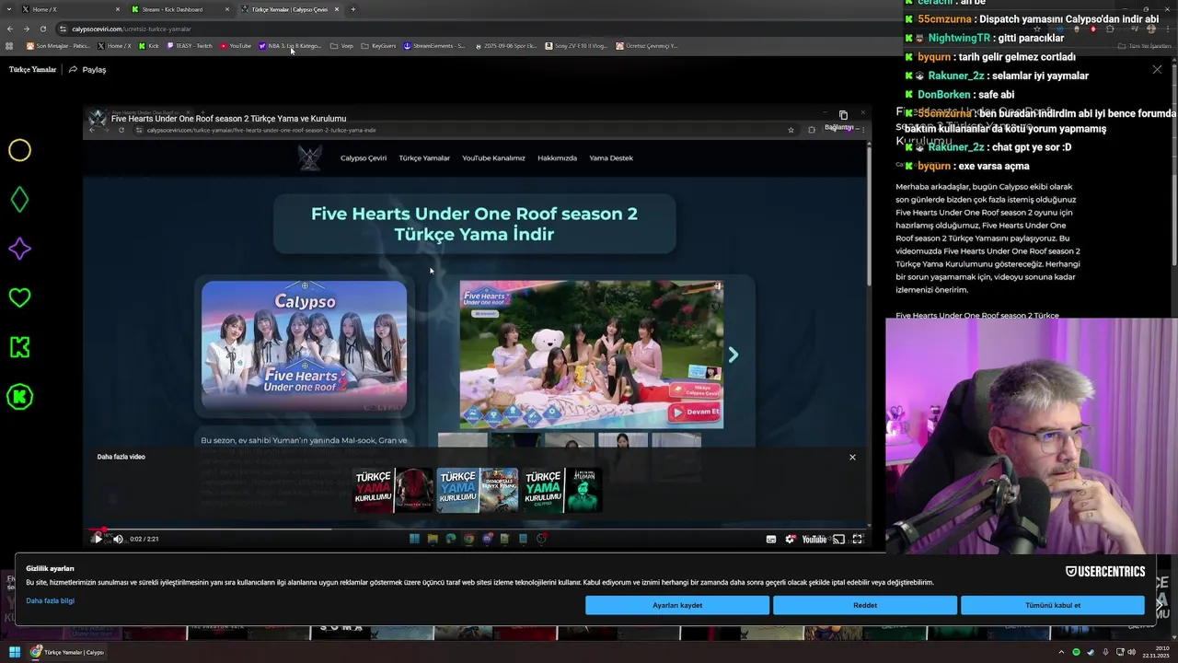Open the Chrome three-dot menu
Image resolution: width=1178 pixels, height=663 pixels.
(1168, 29)
